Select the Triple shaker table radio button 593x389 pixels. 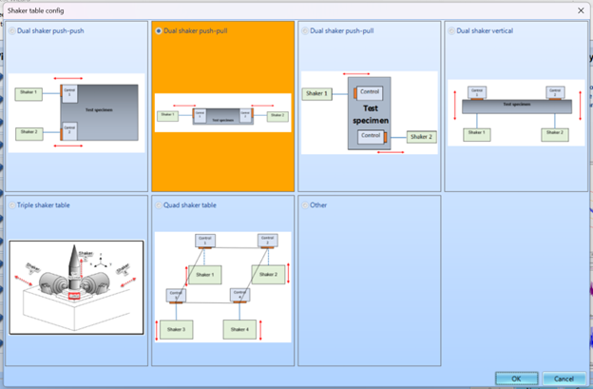[x=12, y=204]
